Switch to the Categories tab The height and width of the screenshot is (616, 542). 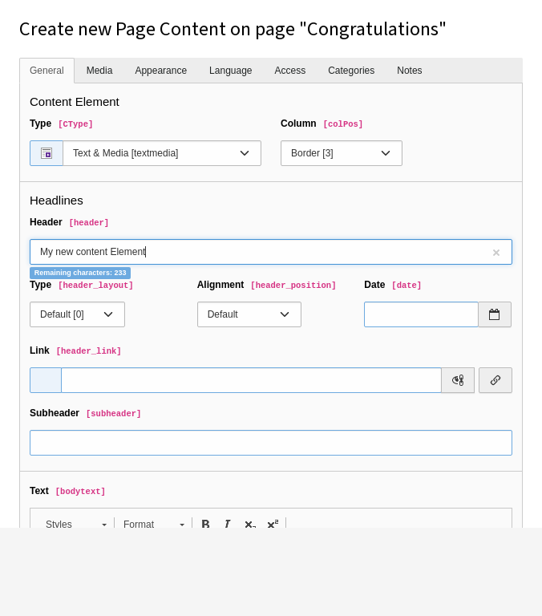(x=351, y=71)
